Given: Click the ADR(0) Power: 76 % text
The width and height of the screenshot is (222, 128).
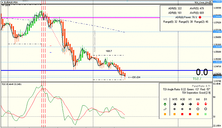Looking at the screenshot, I should pos(186,17).
